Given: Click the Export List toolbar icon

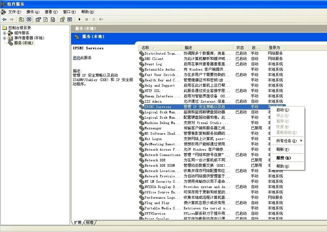Looking at the screenshot, I should coord(53,19).
